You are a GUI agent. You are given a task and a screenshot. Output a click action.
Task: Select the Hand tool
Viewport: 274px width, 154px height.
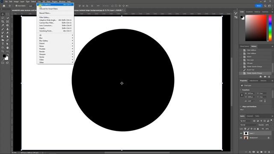(x=7, y=47)
